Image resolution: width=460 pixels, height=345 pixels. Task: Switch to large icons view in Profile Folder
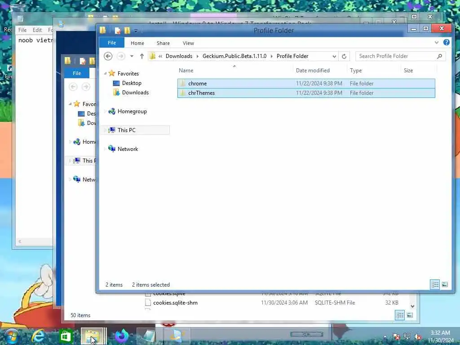(x=445, y=284)
